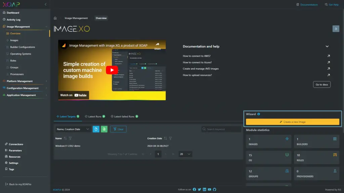Open Operating Systems in the sidebar

pos(20,54)
